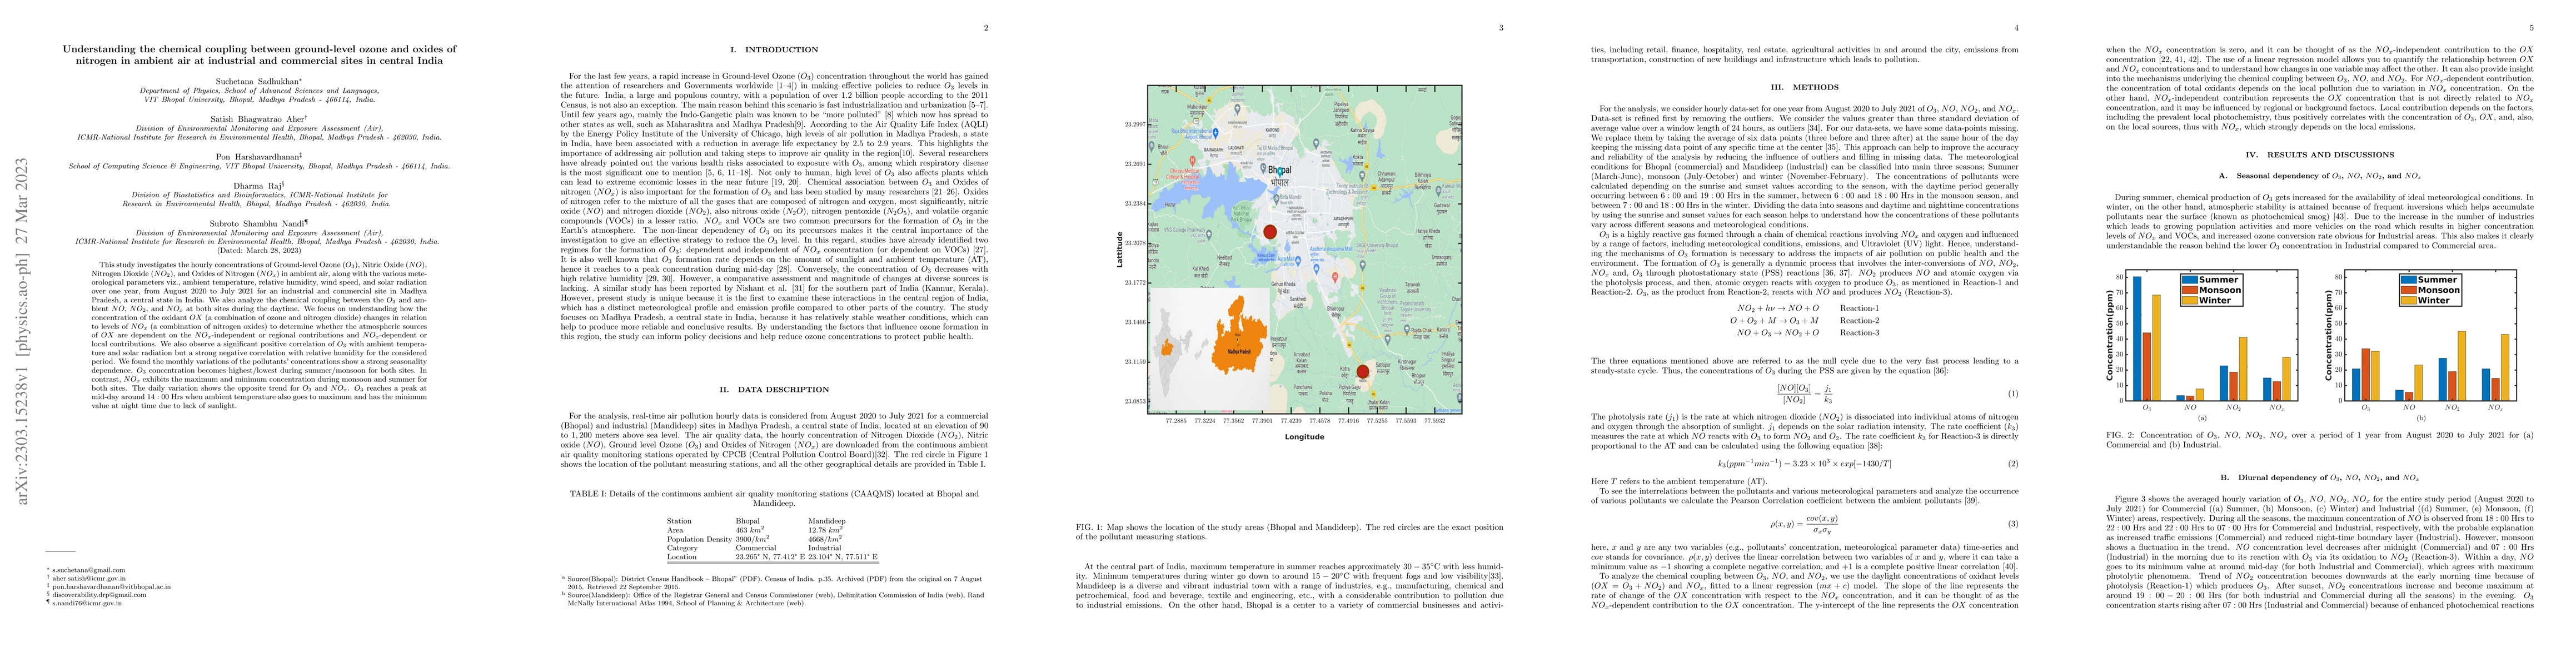Click author name Subroto Shambhu Nandi
Screen dimensions: 2576x667
click(260, 223)
